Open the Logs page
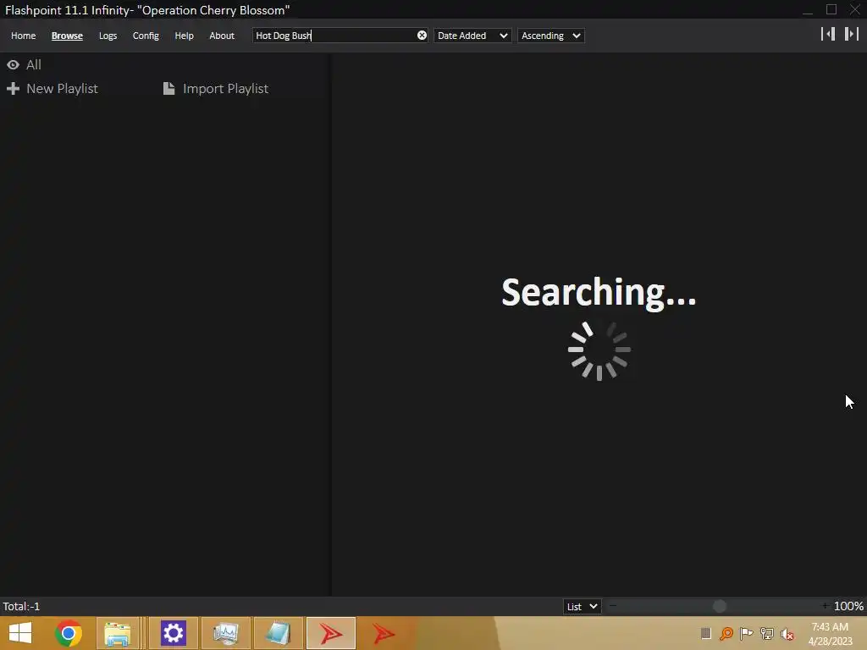Image resolution: width=867 pixels, height=650 pixels. tap(108, 36)
